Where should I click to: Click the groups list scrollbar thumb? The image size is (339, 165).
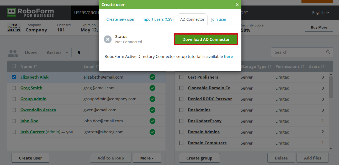(331, 87)
